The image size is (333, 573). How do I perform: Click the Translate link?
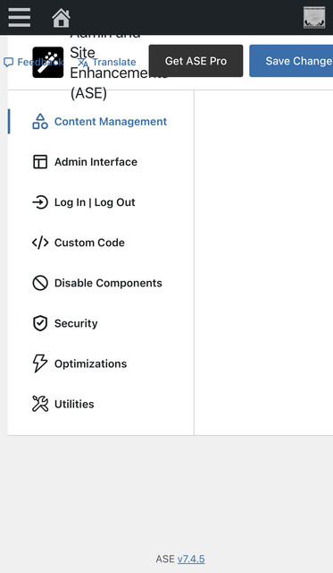coord(107,62)
